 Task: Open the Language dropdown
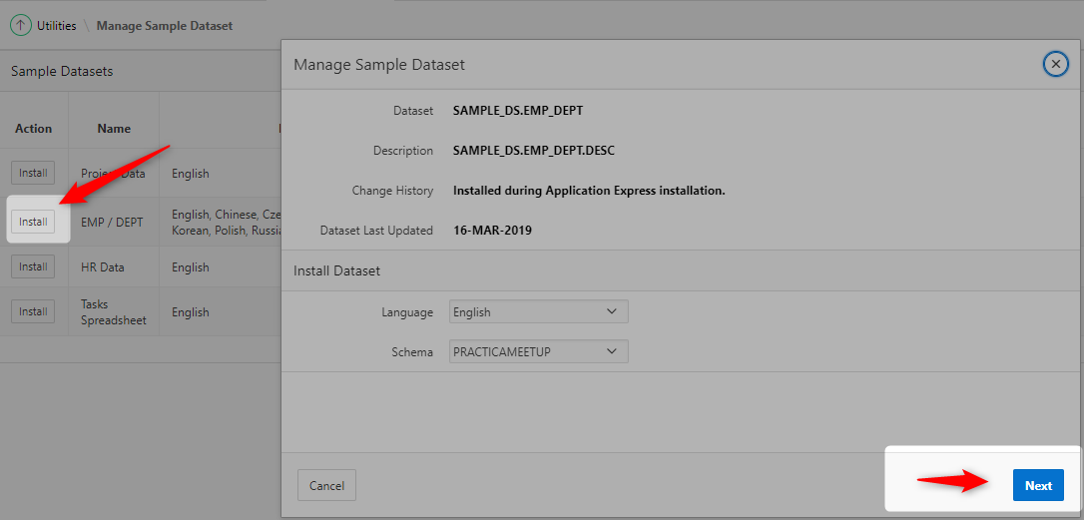click(539, 312)
